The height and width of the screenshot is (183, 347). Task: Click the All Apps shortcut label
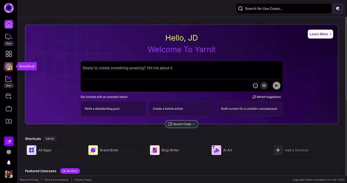(45, 150)
